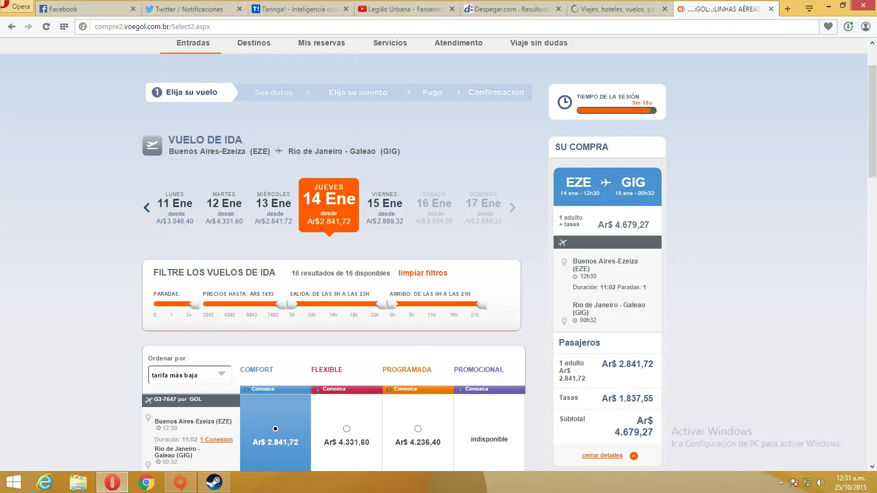877x493 pixels.
Task: Go back to the previous page
Action: pos(12,26)
